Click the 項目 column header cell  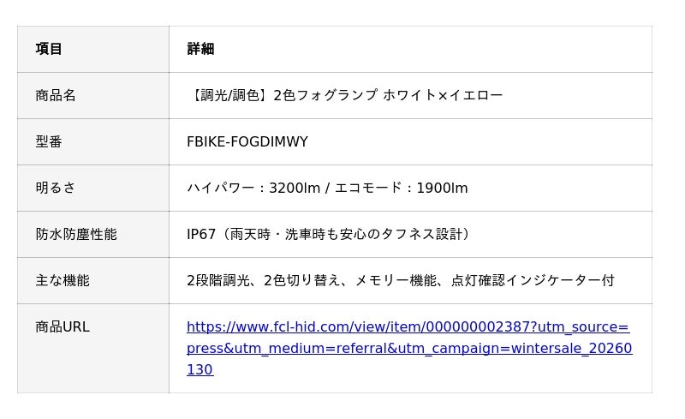49,49
